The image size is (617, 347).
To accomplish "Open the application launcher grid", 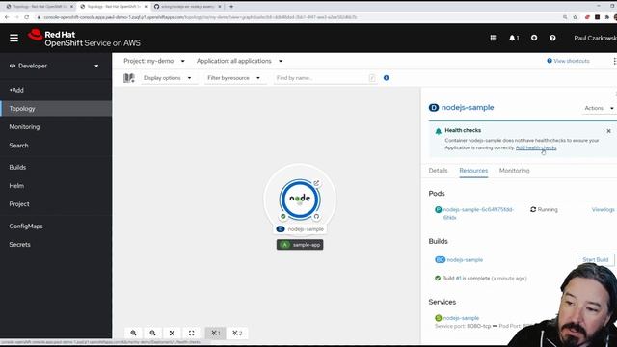I will [x=494, y=38].
